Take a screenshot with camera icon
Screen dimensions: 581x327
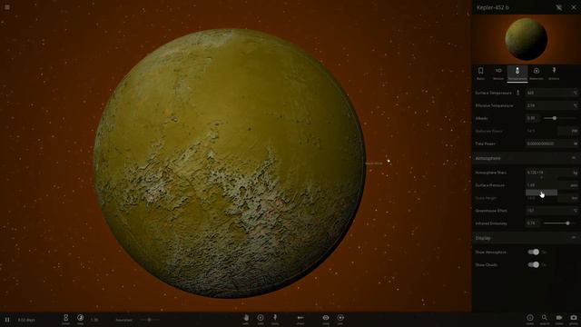point(573,319)
